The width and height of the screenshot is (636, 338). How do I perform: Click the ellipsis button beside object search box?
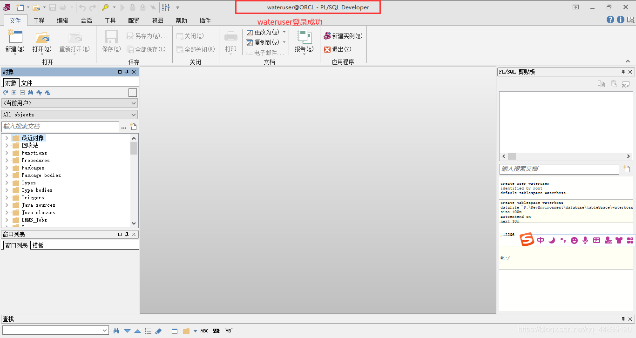(x=124, y=127)
